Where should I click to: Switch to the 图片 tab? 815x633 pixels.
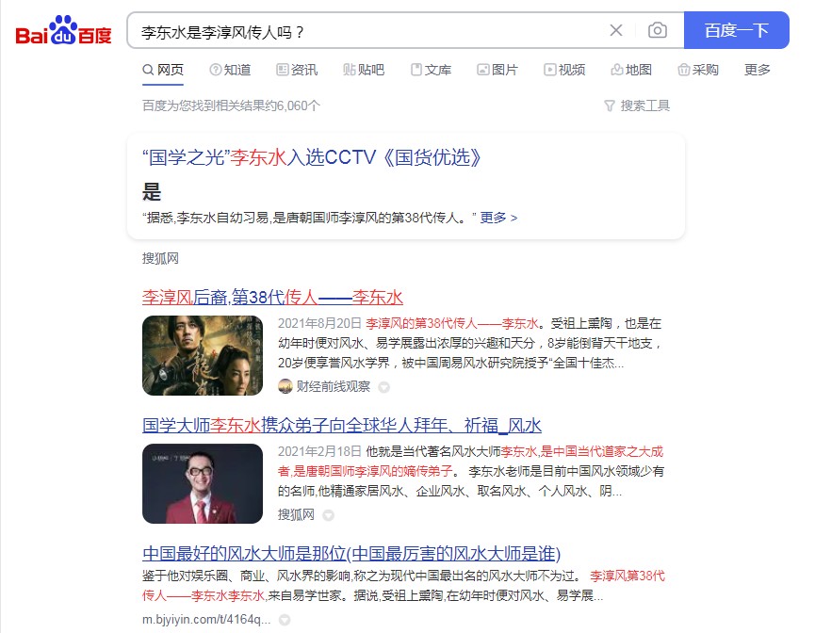(x=497, y=70)
